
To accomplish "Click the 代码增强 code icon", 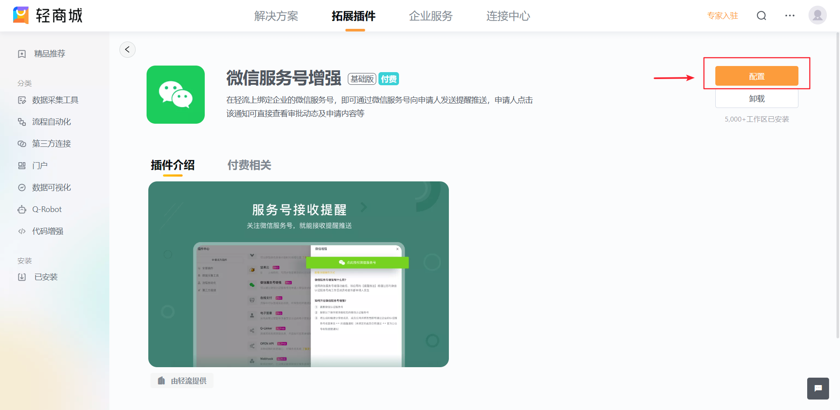I will click(x=22, y=231).
